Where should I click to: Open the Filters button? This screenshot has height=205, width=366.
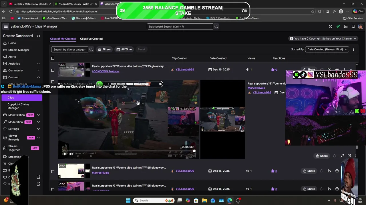pyautogui.click(x=104, y=49)
